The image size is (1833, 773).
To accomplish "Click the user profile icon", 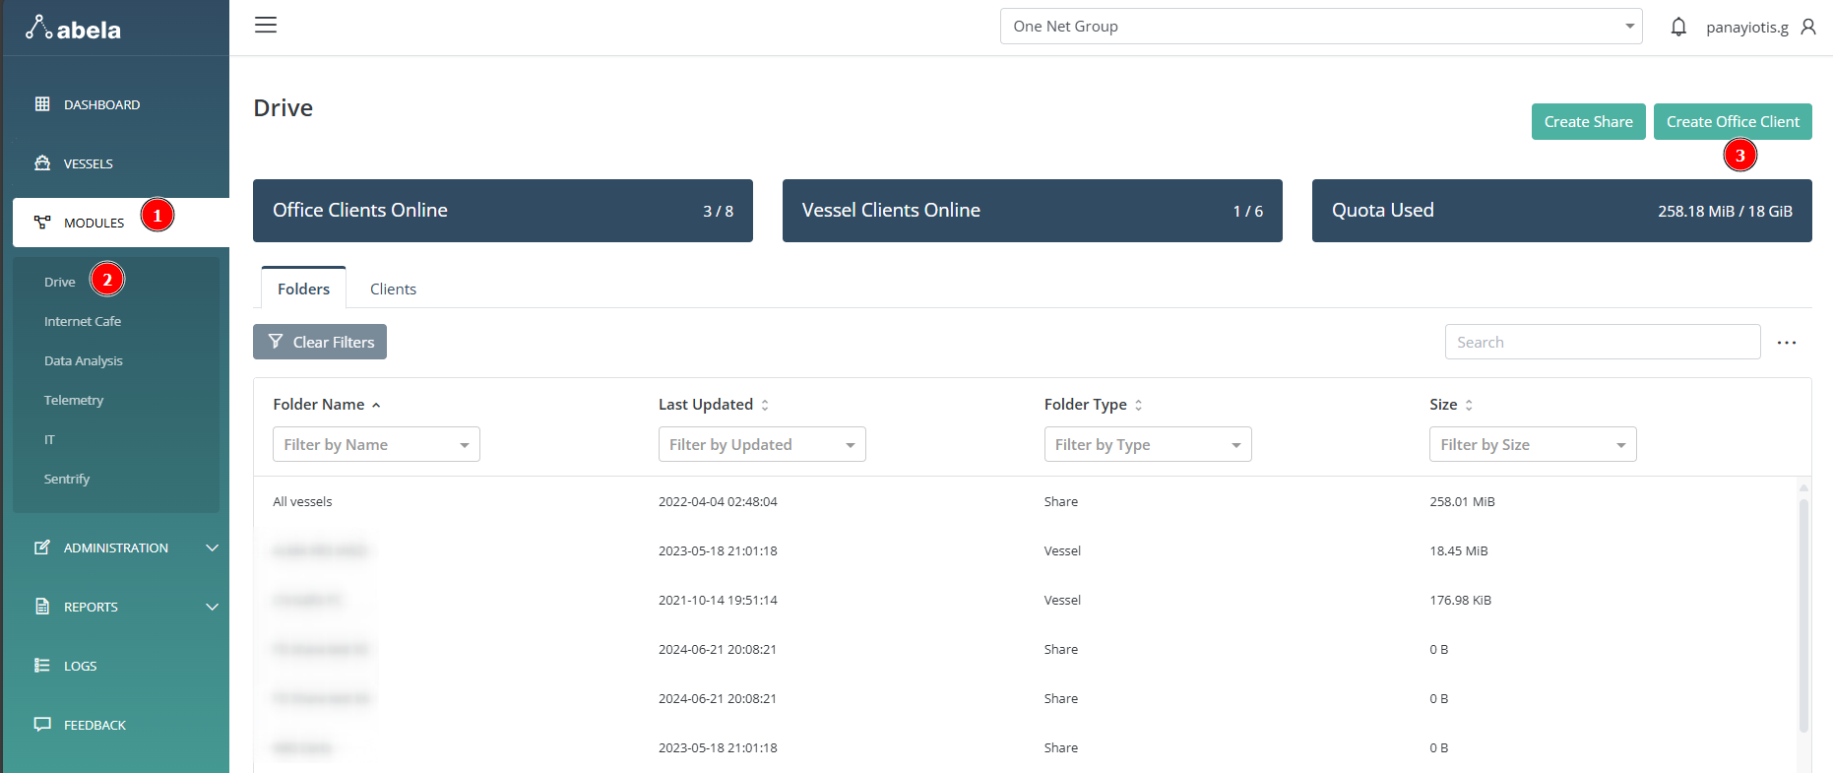I will point(1808,27).
